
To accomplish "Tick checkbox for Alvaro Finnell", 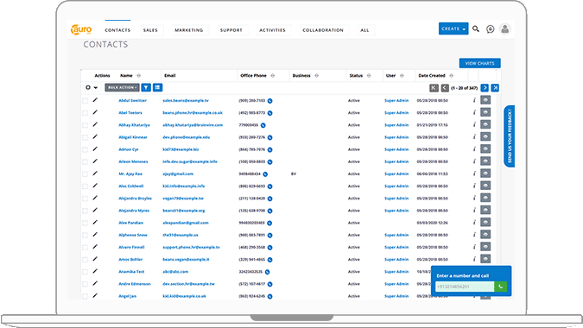I will pos(86,248).
